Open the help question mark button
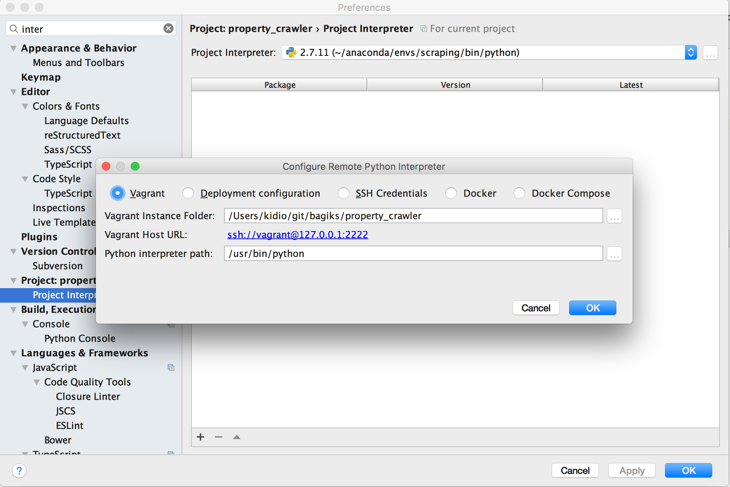 click(x=19, y=471)
